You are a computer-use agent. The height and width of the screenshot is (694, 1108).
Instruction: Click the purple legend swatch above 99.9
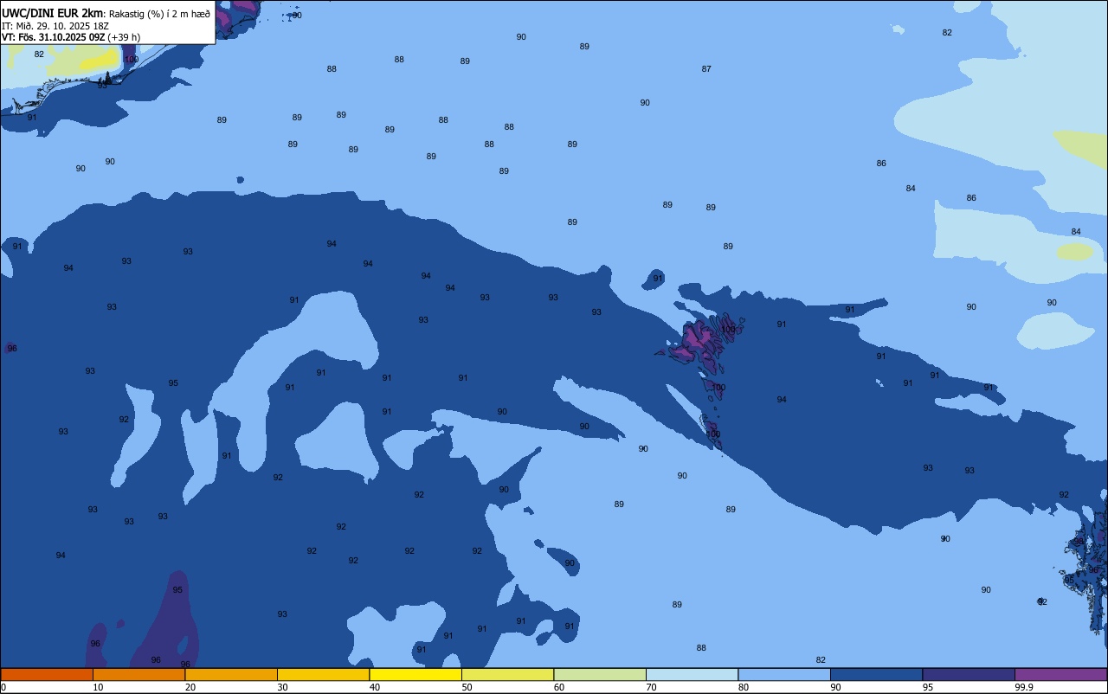pyautogui.click(x=1060, y=674)
